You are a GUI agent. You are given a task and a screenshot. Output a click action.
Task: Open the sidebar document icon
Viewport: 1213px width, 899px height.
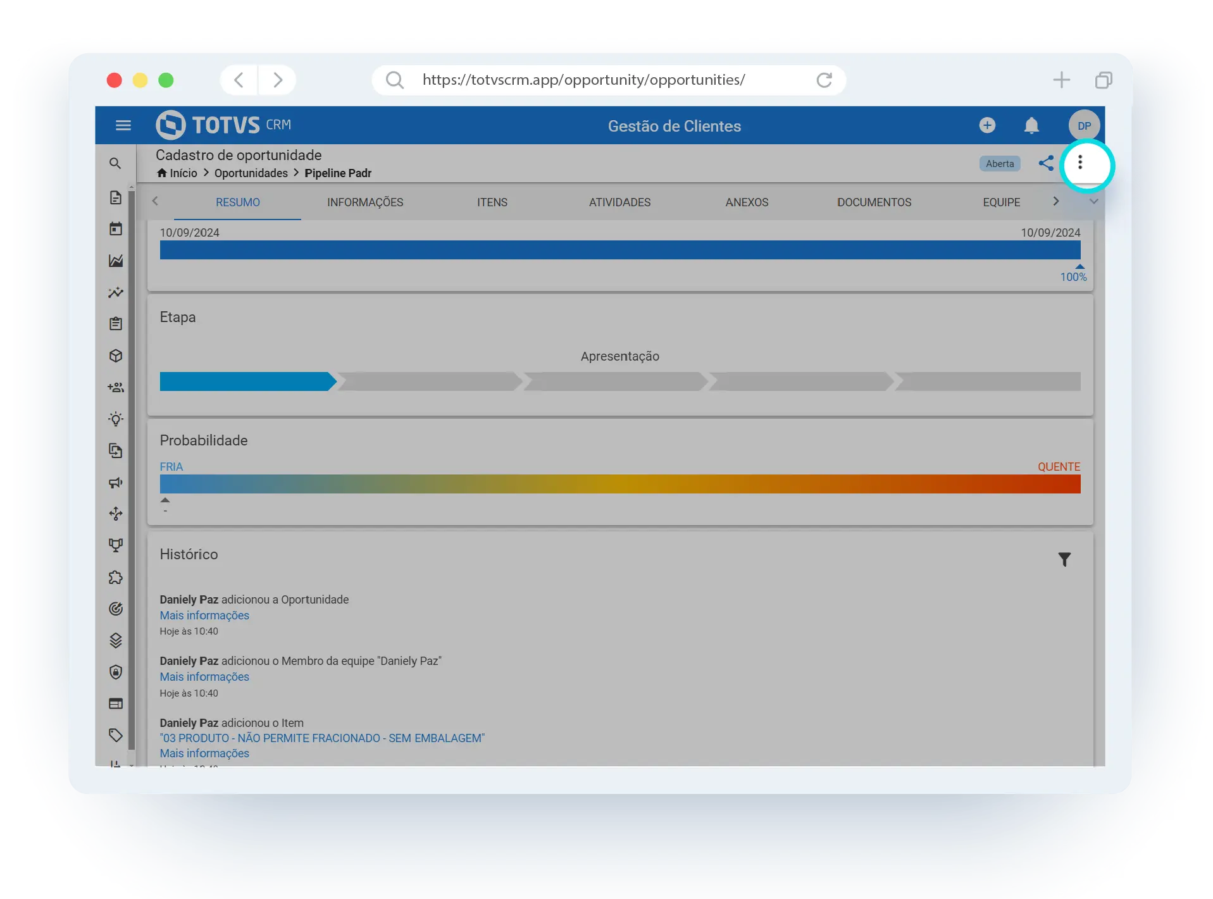[x=115, y=197]
